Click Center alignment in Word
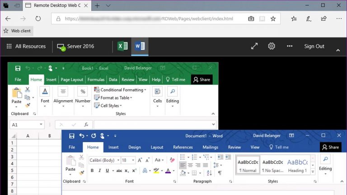 (x=190, y=165)
